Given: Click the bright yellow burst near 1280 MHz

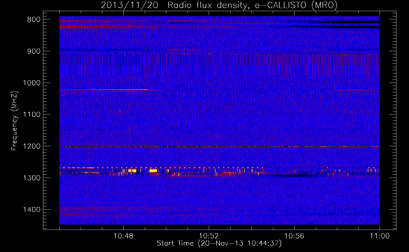Looking at the screenshot, I should (153, 171).
